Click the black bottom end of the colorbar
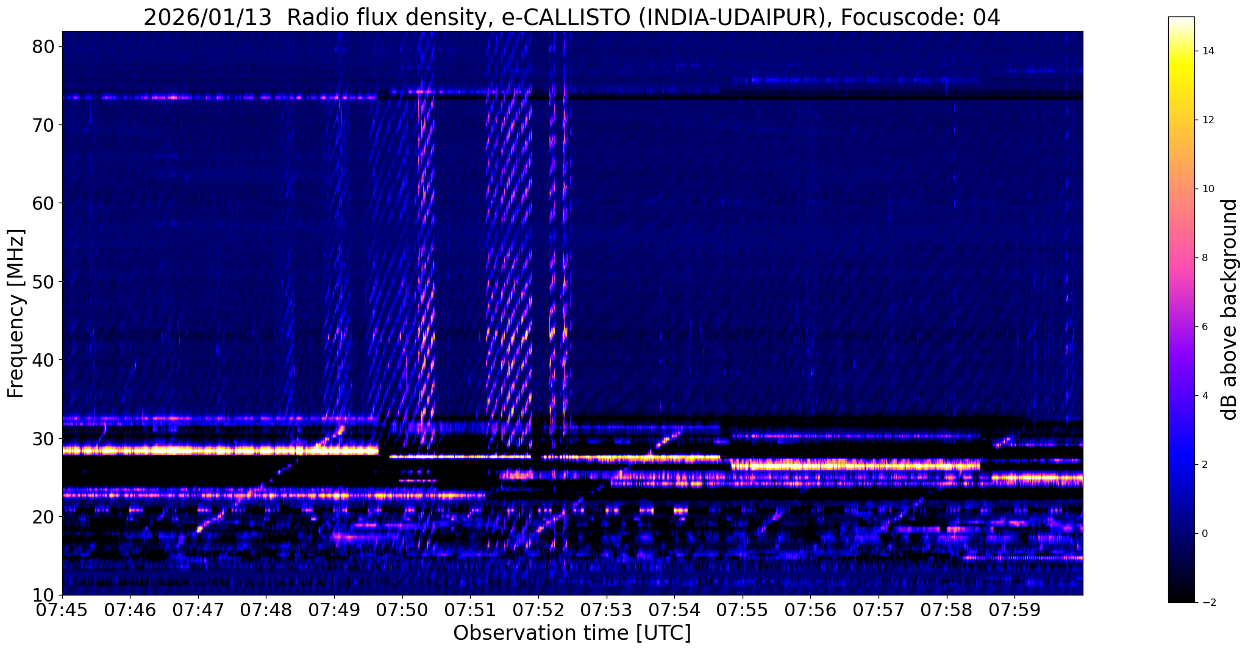 click(1181, 597)
